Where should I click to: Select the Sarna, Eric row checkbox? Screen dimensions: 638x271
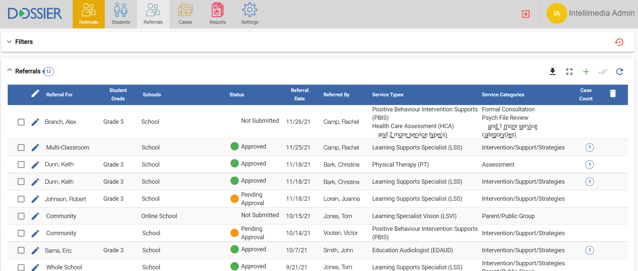[21, 250]
